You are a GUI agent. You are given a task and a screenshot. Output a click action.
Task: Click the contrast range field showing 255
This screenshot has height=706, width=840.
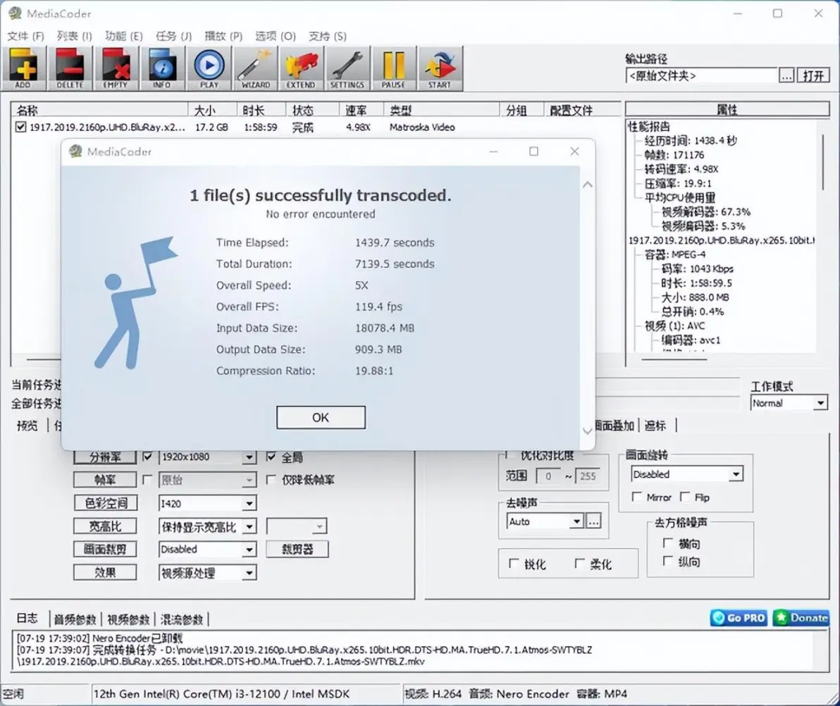[x=588, y=476]
